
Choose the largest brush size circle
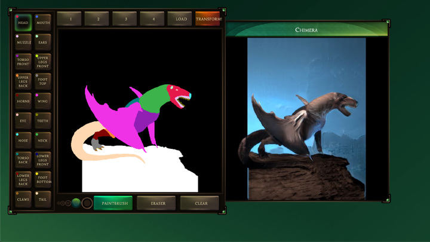[87, 203]
